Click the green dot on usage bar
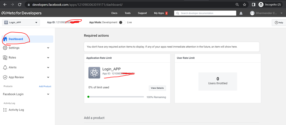Screen dimensions: 286x125 [88, 97]
